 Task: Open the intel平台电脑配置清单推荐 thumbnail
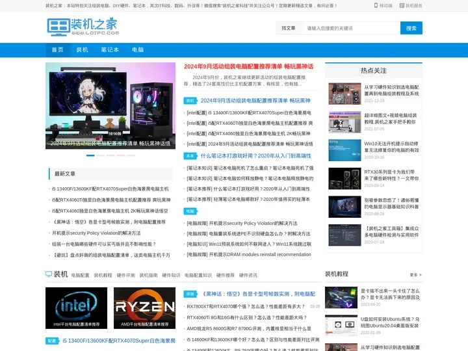tap(76, 308)
